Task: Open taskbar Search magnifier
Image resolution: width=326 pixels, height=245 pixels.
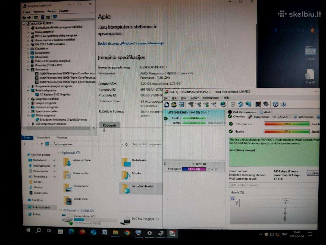Action: 39,231
